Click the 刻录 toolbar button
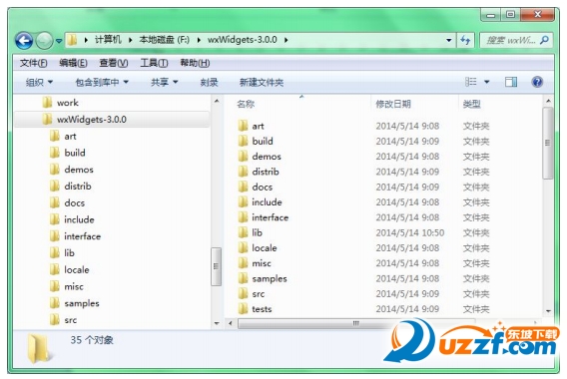This screenshot has width=567, height=379. 209,83
